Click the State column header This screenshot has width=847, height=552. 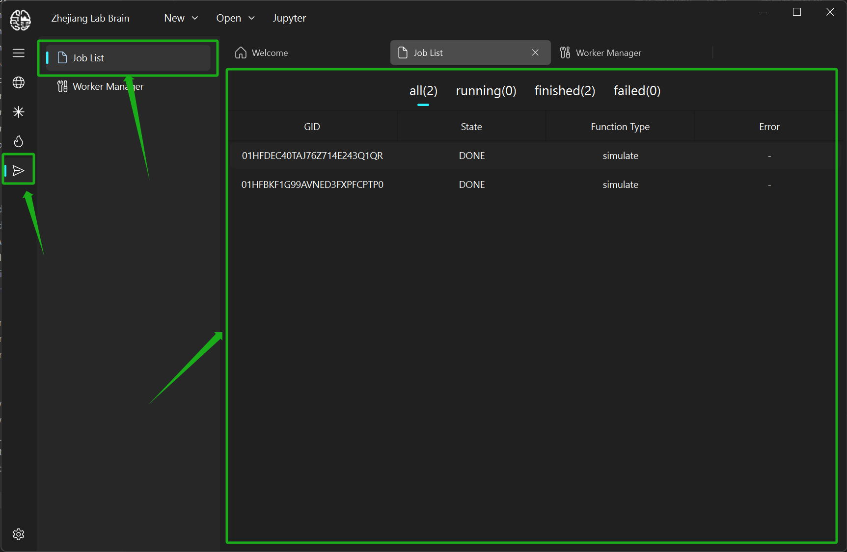coord(471,127)
